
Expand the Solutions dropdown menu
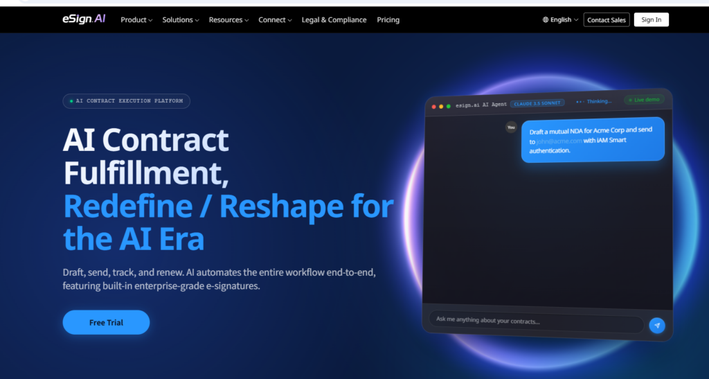(181, 20)
